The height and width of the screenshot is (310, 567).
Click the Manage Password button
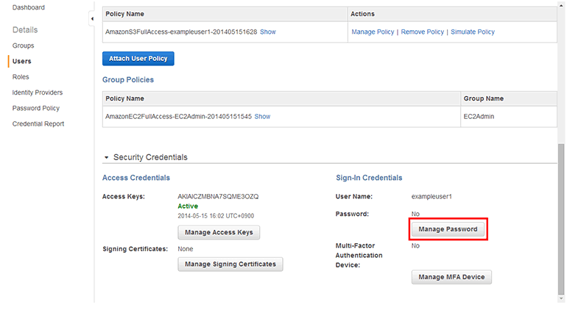click(x=448, y=229)
